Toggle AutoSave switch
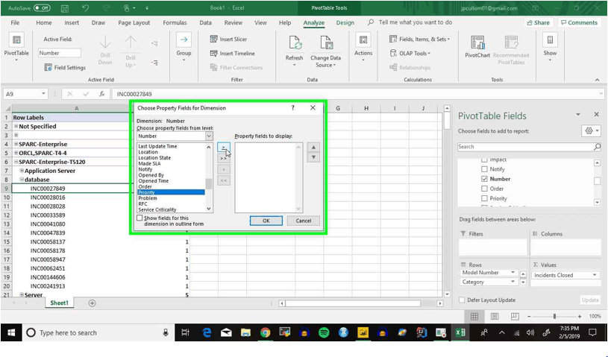This screenshot has width=608, height=357. (42, 8)
